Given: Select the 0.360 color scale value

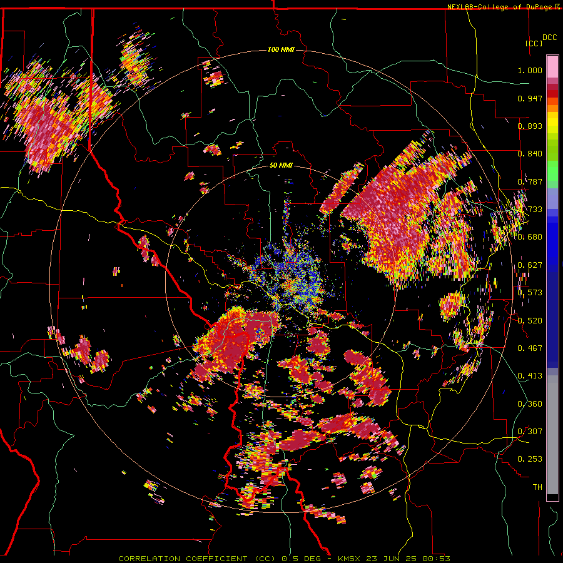Looking at the screenshot, I should [530, 404].
